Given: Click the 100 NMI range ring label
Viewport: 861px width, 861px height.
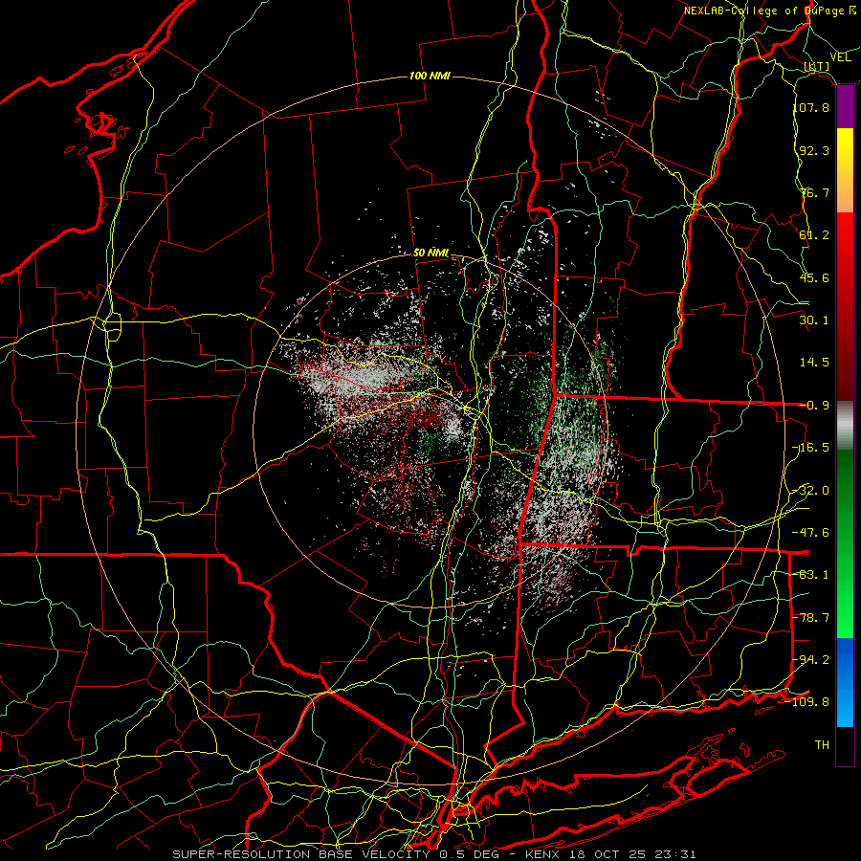Looking at the screenshot, I should tap(430, 76).
